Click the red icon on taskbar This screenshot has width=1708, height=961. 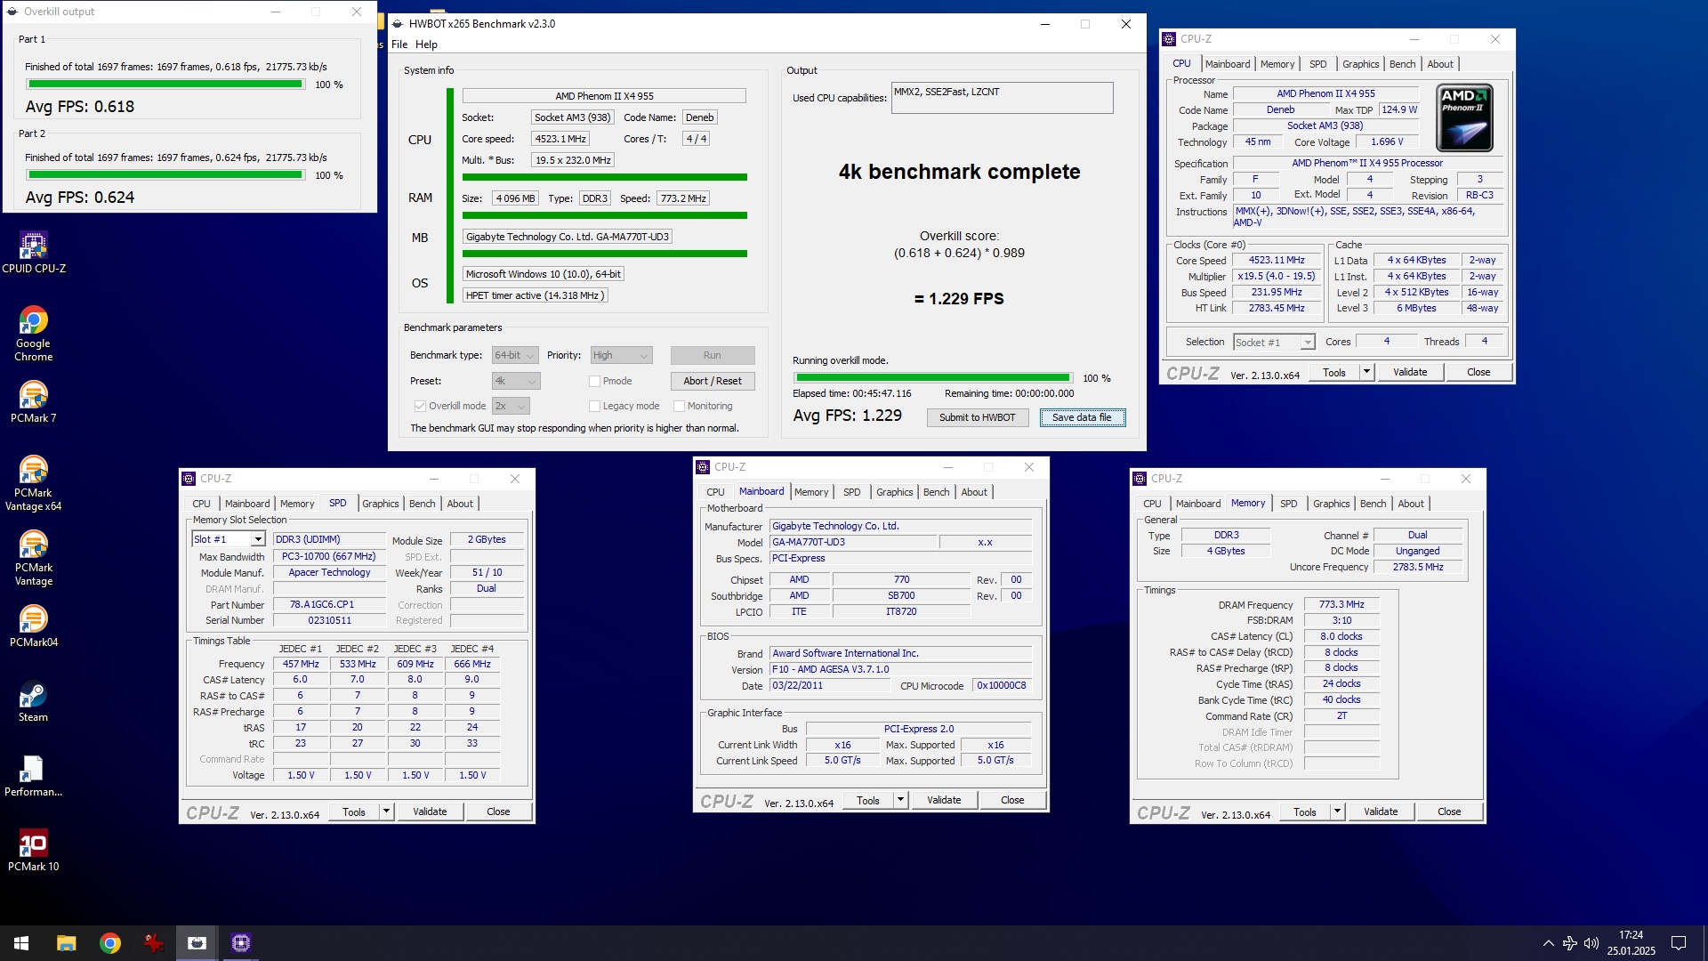153,943
